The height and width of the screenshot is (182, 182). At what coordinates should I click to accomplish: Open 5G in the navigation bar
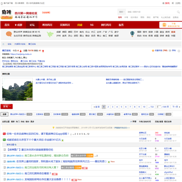click(x=92, y=25)
